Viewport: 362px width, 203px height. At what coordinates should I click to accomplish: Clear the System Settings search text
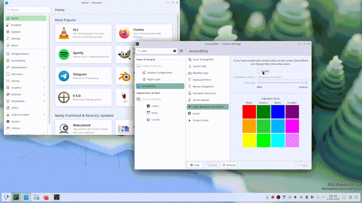point(174,51)
